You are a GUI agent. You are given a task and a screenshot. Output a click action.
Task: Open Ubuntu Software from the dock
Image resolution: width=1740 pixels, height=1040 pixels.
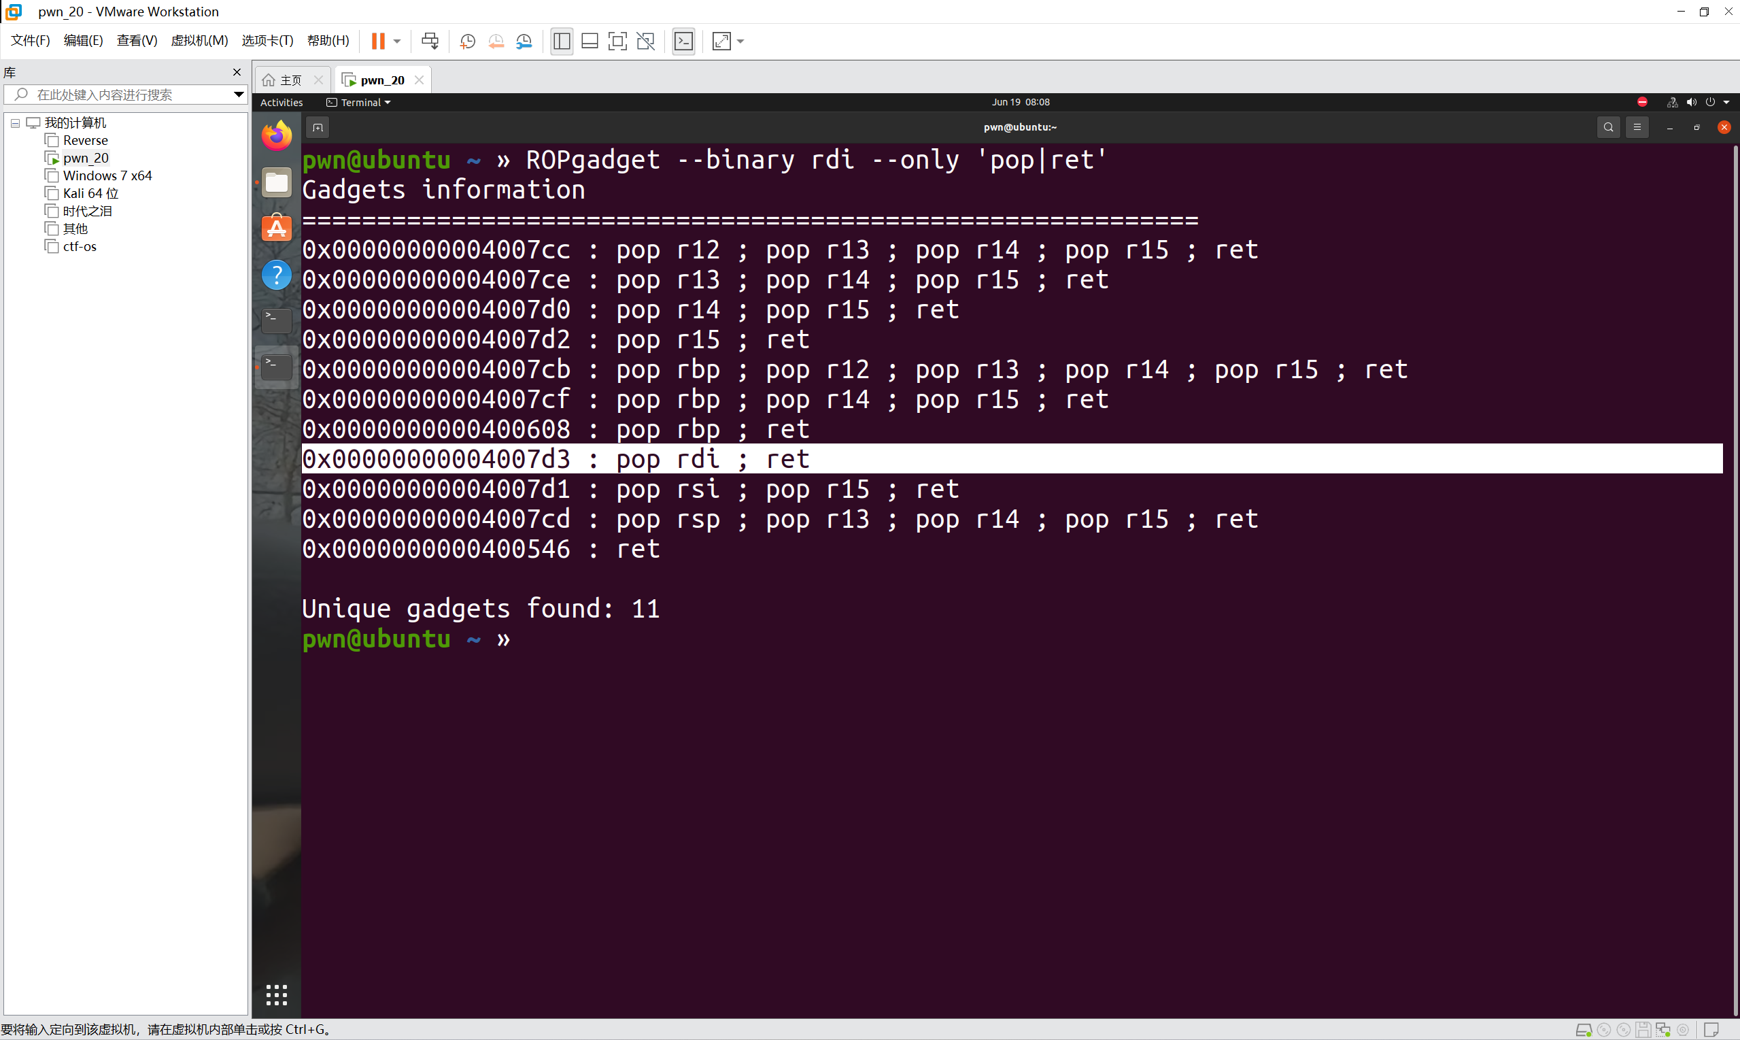(277, 228)
